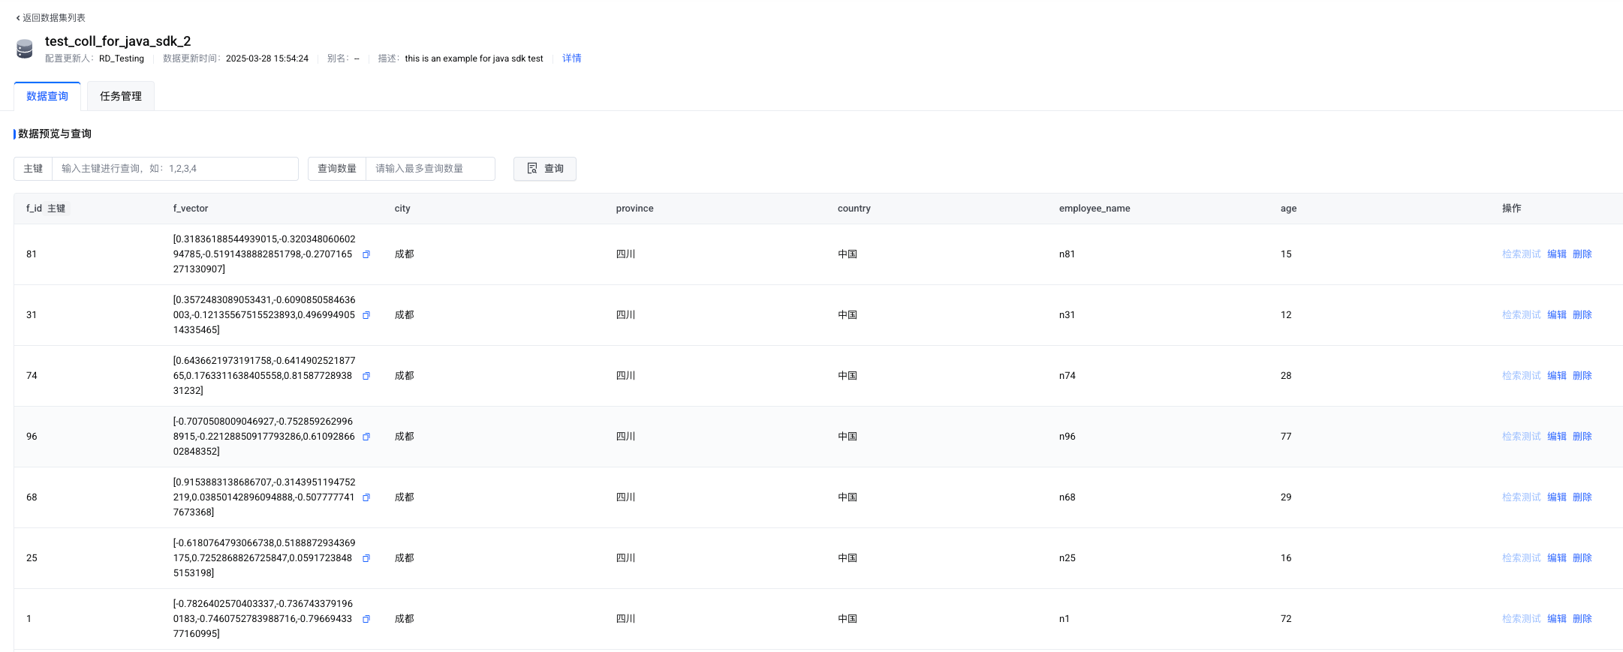
Task: Delete the n1 record
Action: pyautogui.click(x=1582, y=619)
